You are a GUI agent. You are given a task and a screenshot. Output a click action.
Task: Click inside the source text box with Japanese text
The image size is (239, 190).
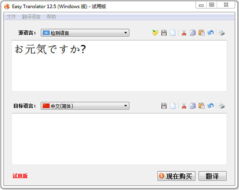119,66
